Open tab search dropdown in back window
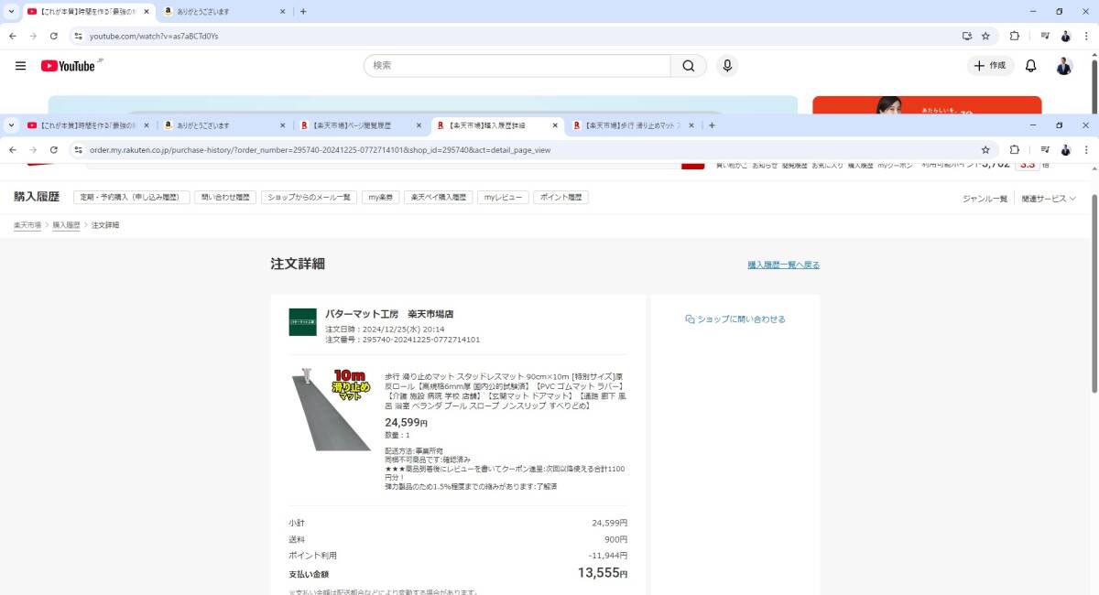Image resolution: width=1099 pixels, height=595 pixels. (11, 11)
